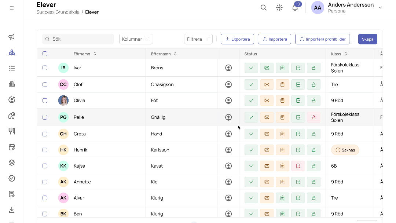
Task: Sort by Klass column arrows
Action: coord(346,54)
